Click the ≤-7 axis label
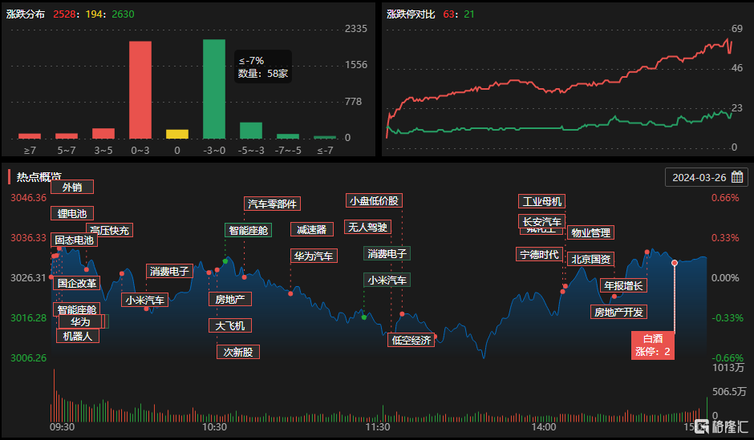Viewport: 754px width, 440px height. tap(325, 151)
